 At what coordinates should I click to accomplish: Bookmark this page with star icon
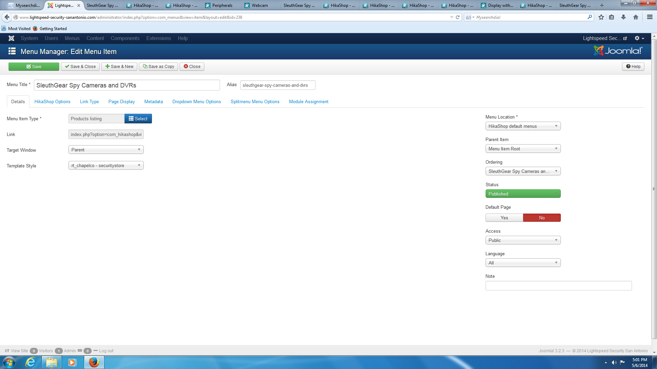point(601,17)
